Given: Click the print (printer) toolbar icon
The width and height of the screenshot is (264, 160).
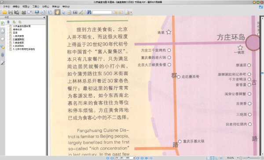Looking at the screenshot, I should pos(24,12).
